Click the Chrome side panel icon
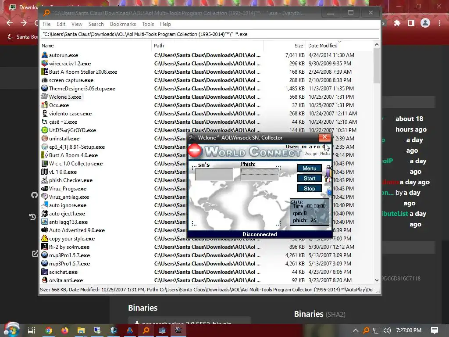This screenshot has height=337, width=449. 411,23
